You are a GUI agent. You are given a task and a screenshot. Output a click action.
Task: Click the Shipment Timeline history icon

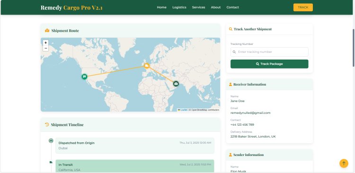click(x=47, y=124)
